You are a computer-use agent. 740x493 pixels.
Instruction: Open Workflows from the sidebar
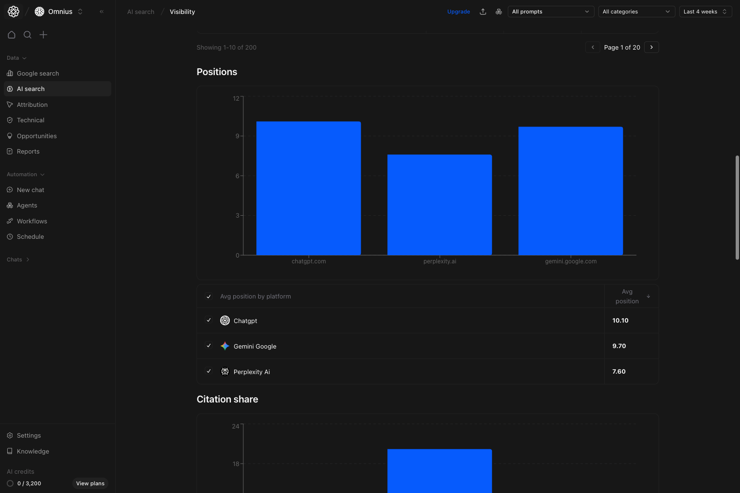[32, 221]
